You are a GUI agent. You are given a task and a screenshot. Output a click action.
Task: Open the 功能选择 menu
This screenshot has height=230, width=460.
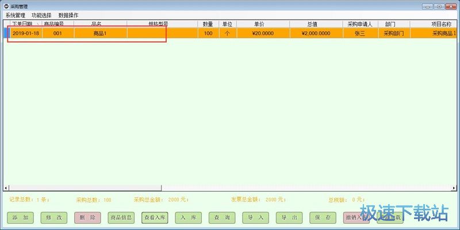[x=41, y=16]
